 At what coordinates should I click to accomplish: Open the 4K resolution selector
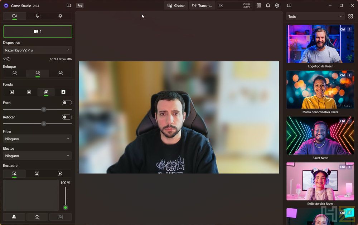[x=234, y=5]
